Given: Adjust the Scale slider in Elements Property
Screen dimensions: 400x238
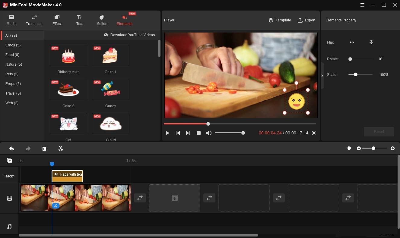Looking at the screenshot, I should [x=356, y=74].
